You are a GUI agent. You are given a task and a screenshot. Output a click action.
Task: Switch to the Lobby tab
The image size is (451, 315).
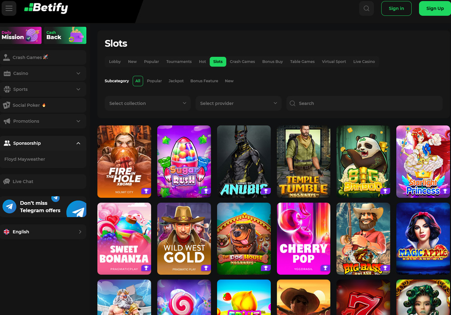[x=115, y=62]
